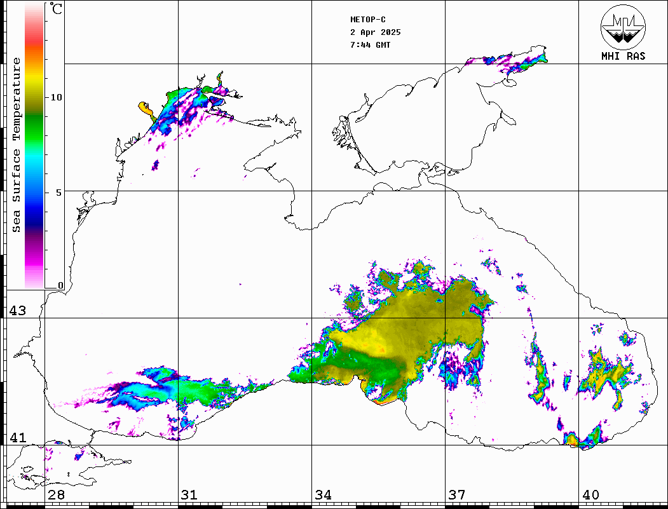Click the vertical 'Sea Surface Temperature' label
The image size is (668, 509).
(x=17, y=145)
